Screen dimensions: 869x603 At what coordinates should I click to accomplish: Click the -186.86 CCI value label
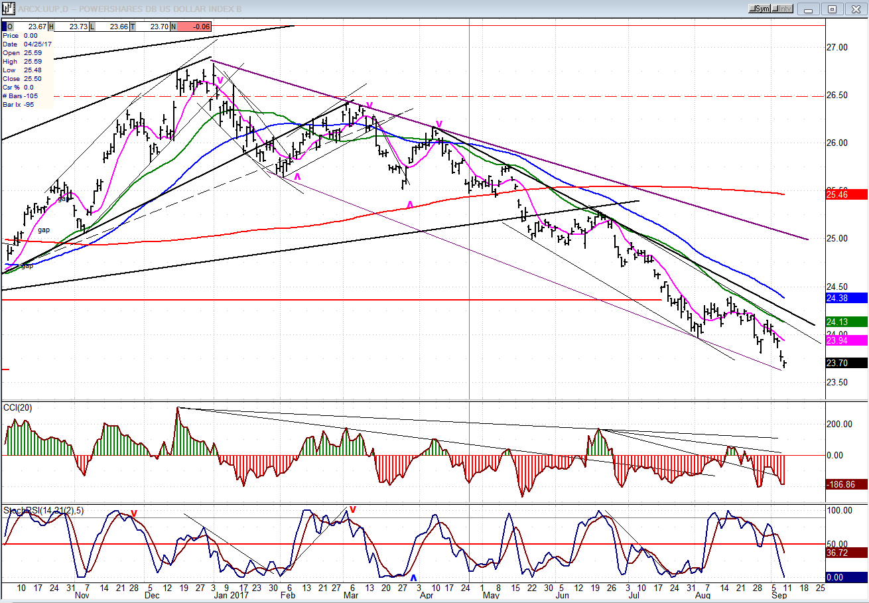tap(845, 485)
